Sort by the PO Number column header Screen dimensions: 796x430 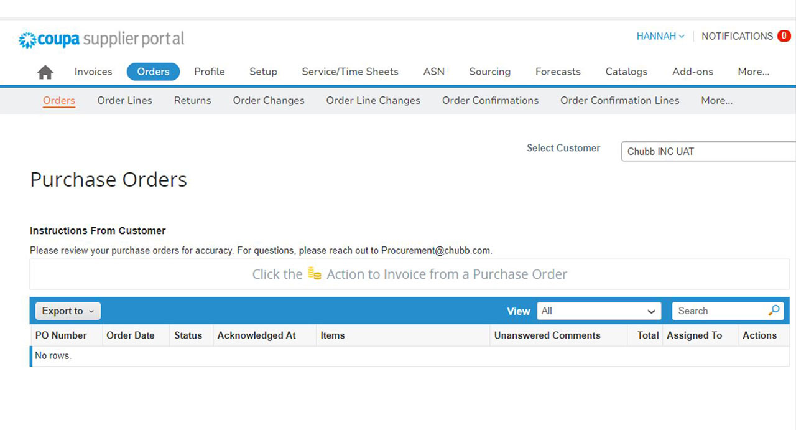61,335
